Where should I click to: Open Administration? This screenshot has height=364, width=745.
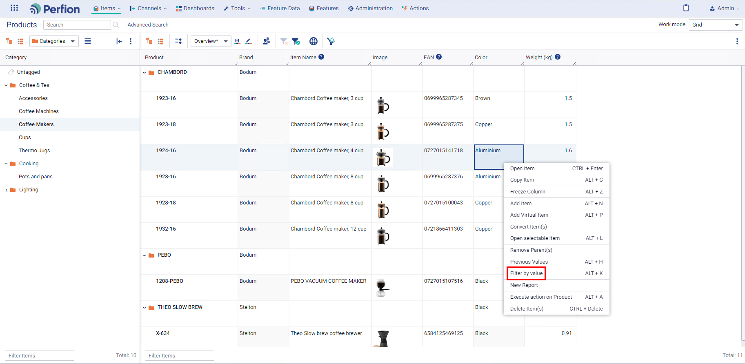pos(370,8)
